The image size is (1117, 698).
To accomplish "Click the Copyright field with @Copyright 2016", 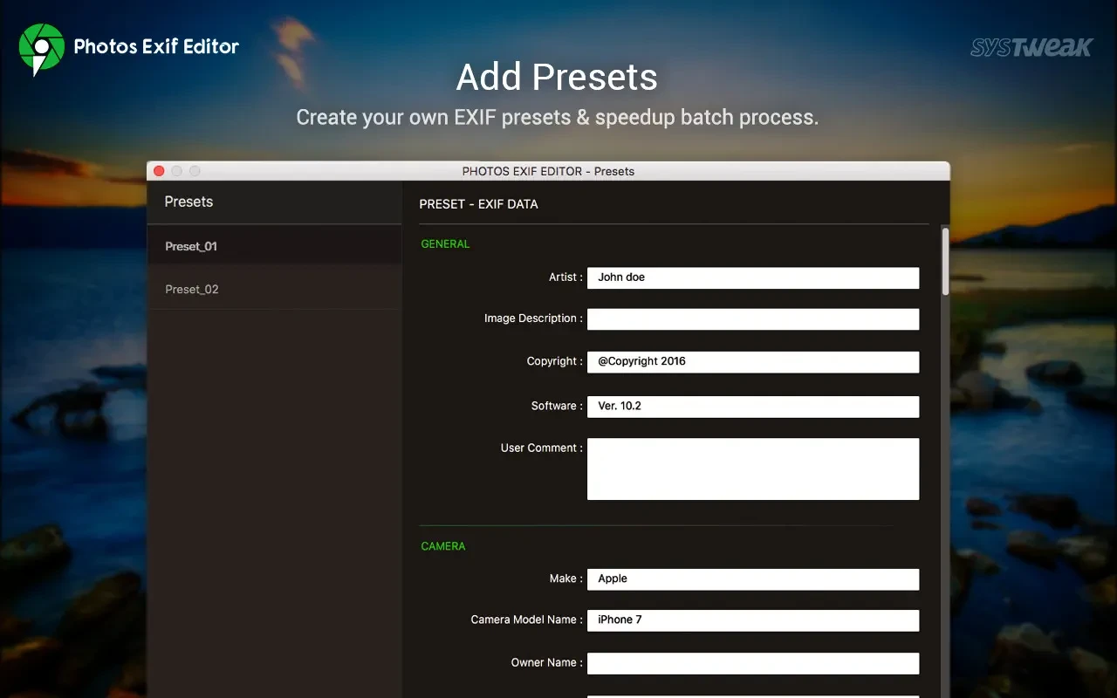I will pyautogui.click(x=752, y=362).
